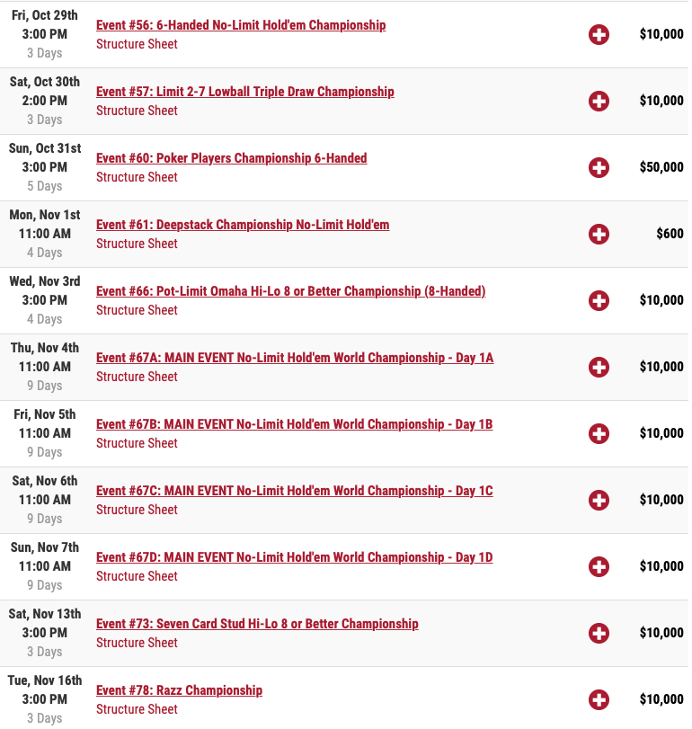The image size is (692, 729).
Task: Expand Event #73 Seven Card Stud details
Action: [599, 633]
